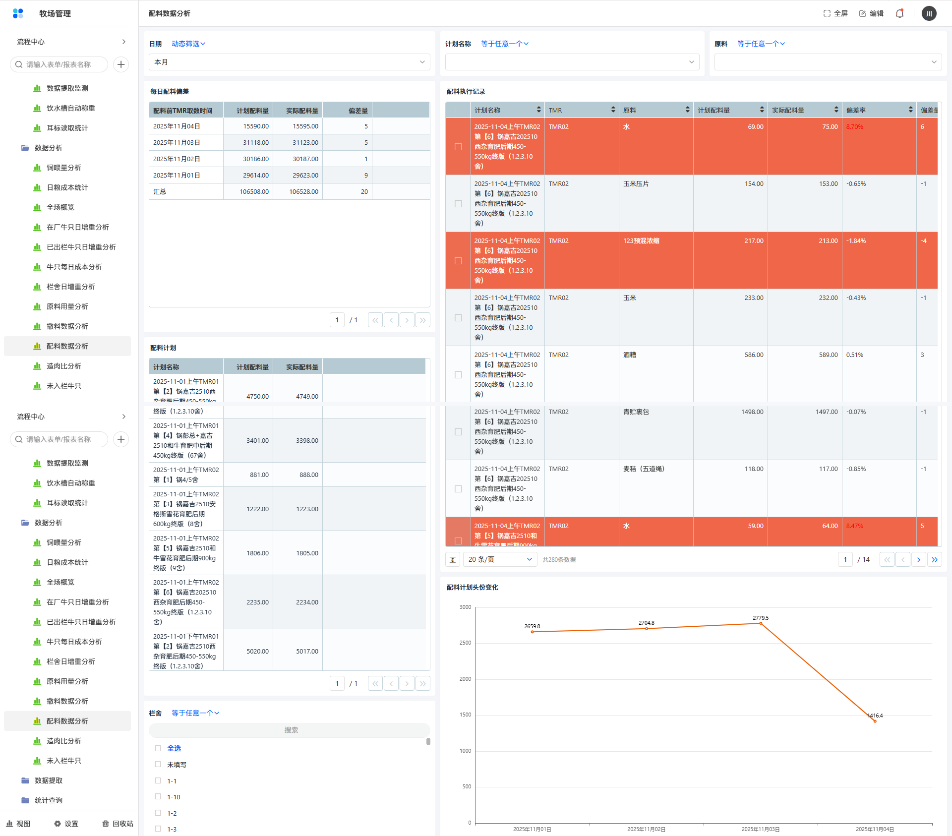Open the 20 条/页 page size dropdown
This screenshot has height=836, width=952.
click(500, 559)
